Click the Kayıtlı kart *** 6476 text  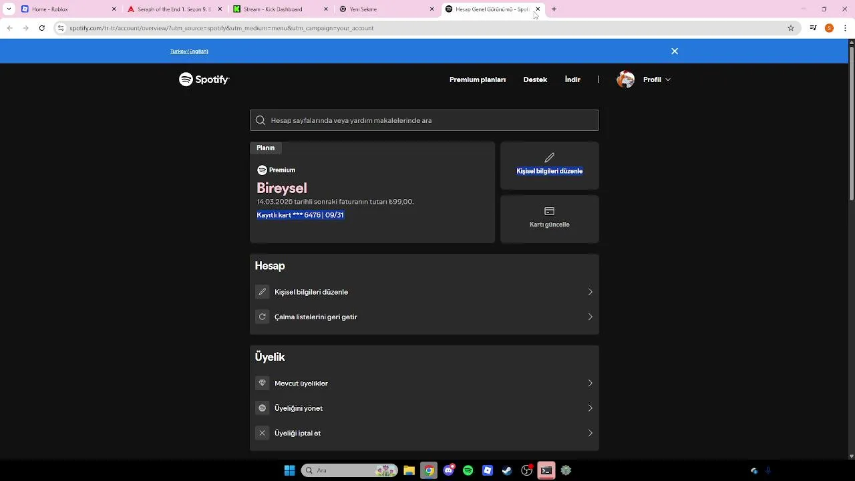300,215
